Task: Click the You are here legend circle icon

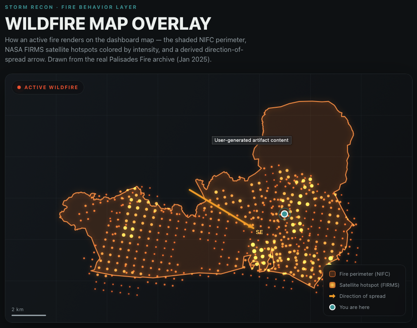Action: click(x=332, y=307)
